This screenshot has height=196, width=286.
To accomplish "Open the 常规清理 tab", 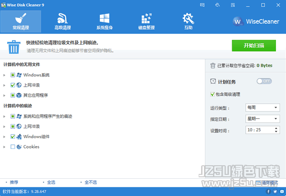I will 21,21.
